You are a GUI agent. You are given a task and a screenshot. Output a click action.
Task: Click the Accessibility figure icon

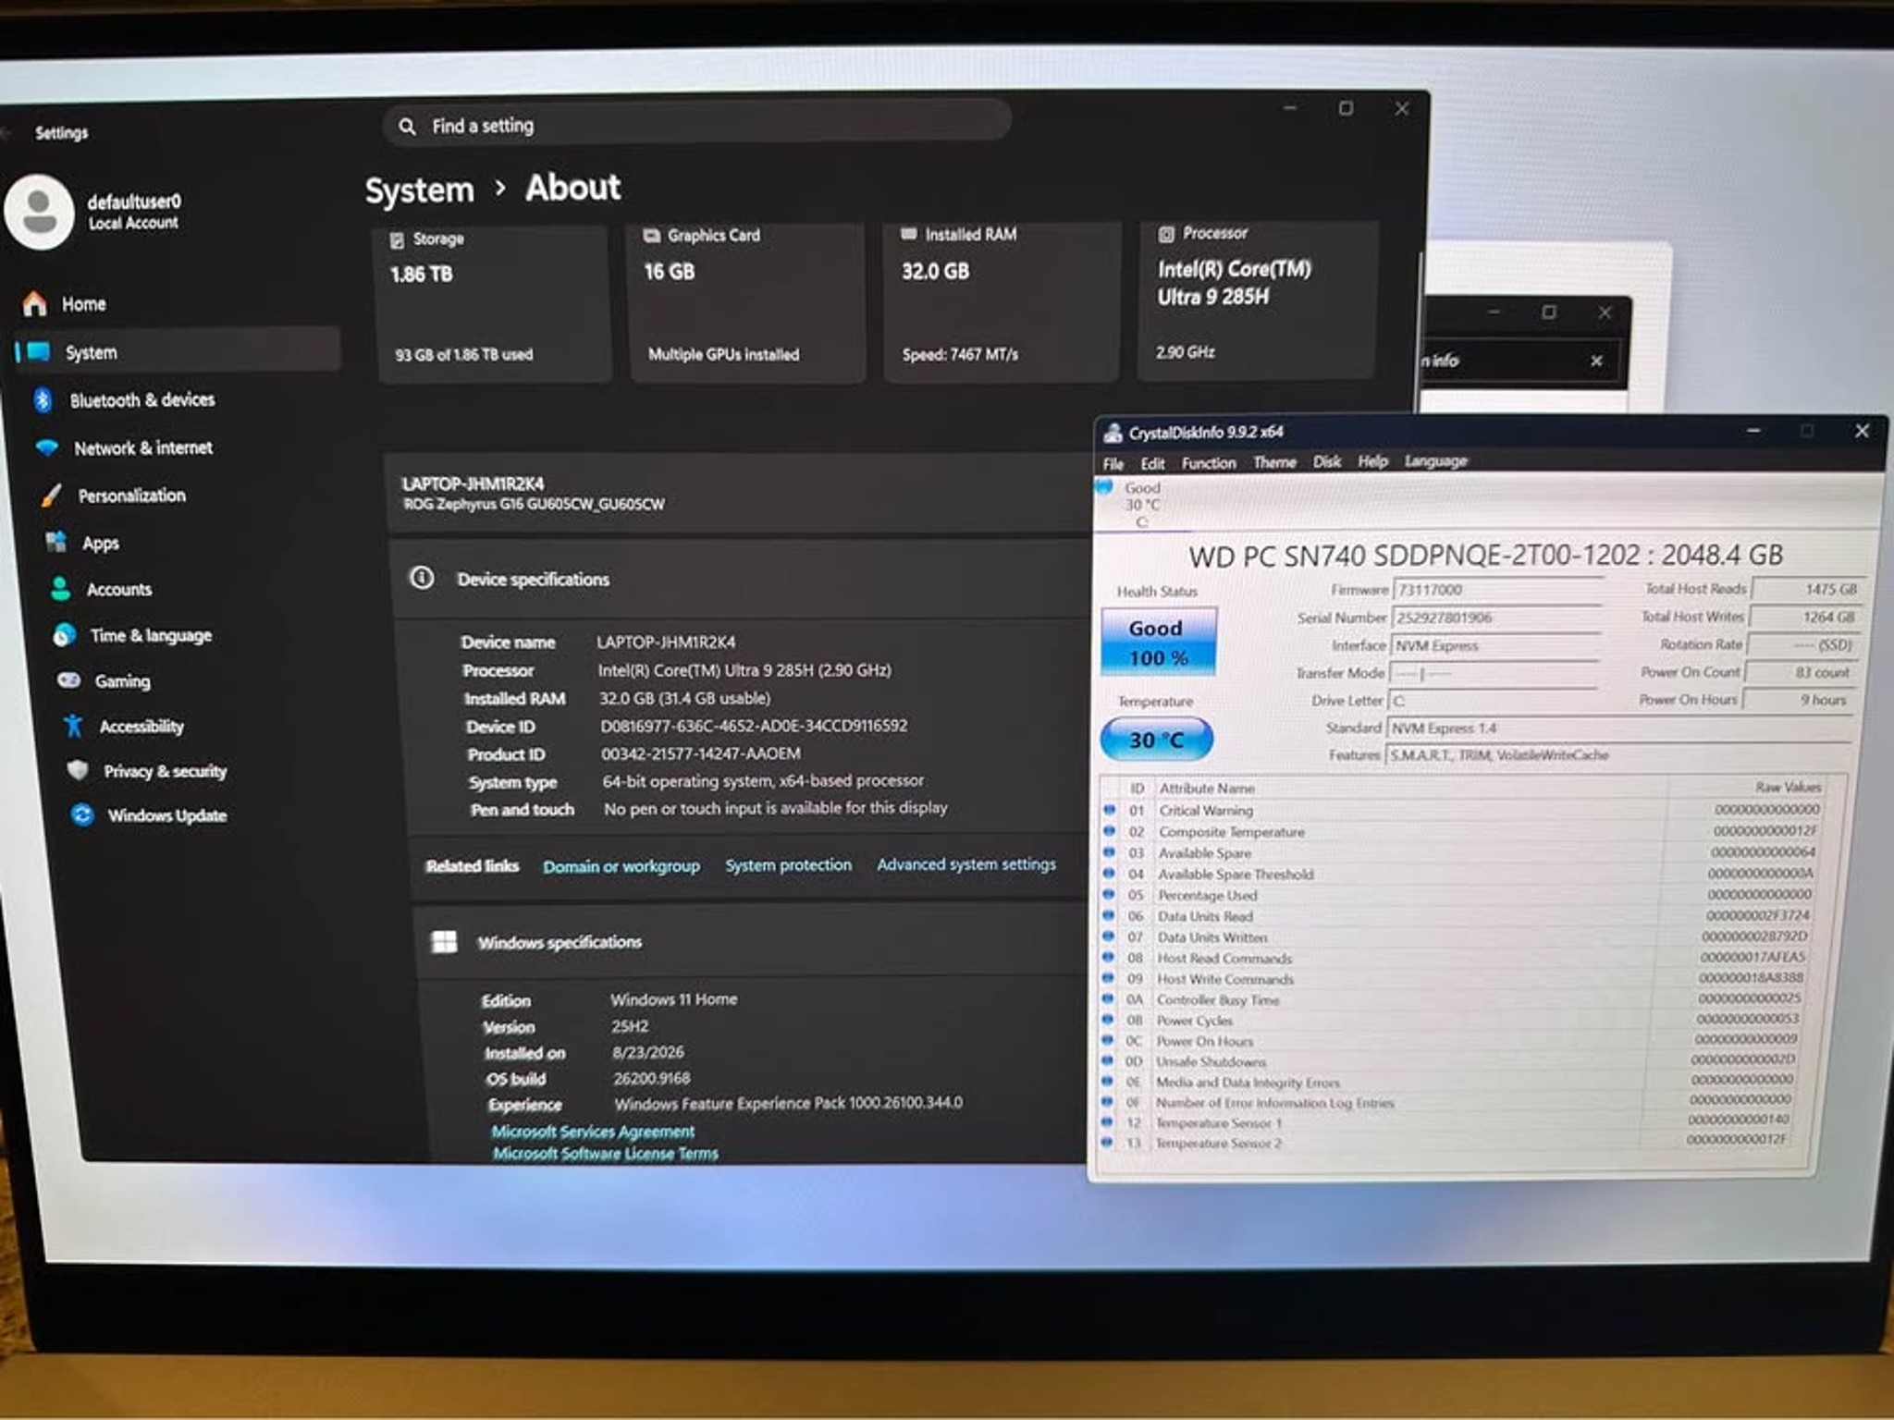click(73, 726)
